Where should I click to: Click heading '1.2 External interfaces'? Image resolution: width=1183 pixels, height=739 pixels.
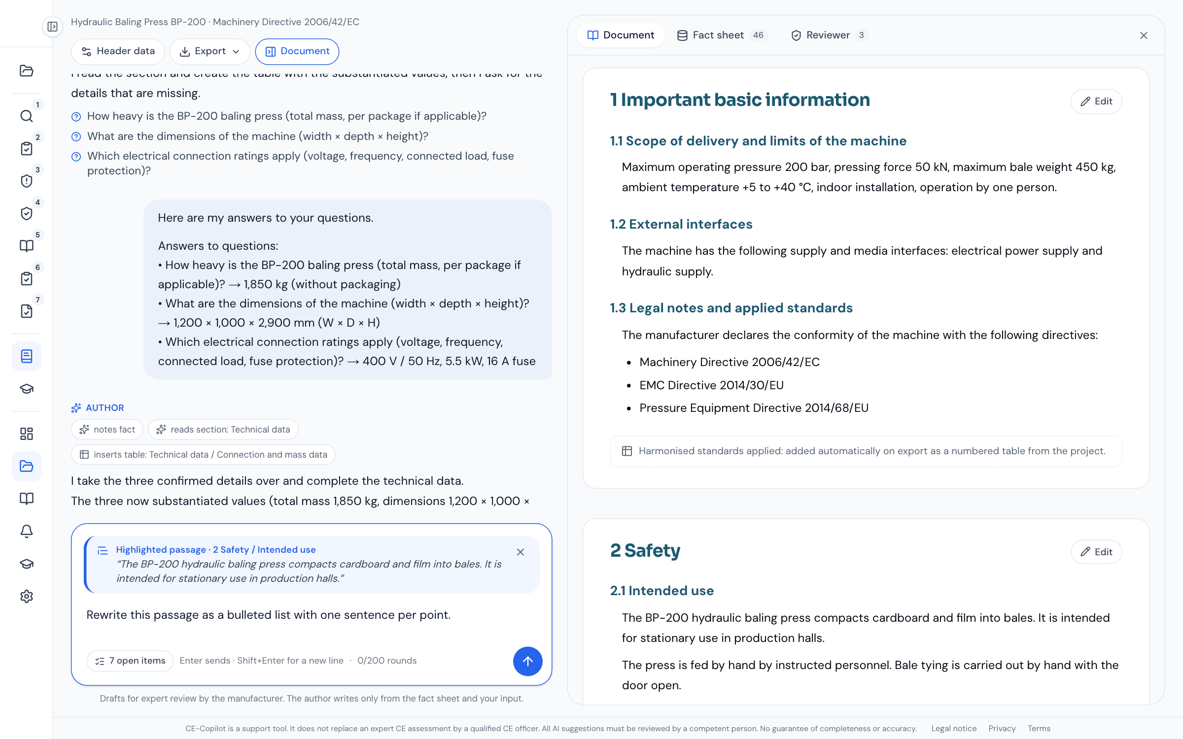681,224
